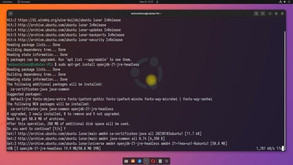Viewport: 293px width, 165px height.
Task: Click 'The following NEW packages will be installed:'
Action: [x=48, y=104]
